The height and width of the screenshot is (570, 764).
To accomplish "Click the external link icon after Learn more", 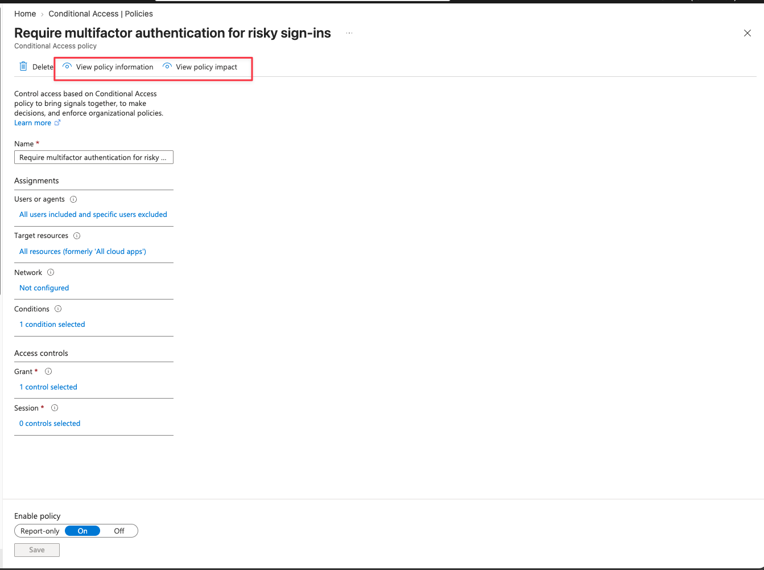I will click(57, 122).
